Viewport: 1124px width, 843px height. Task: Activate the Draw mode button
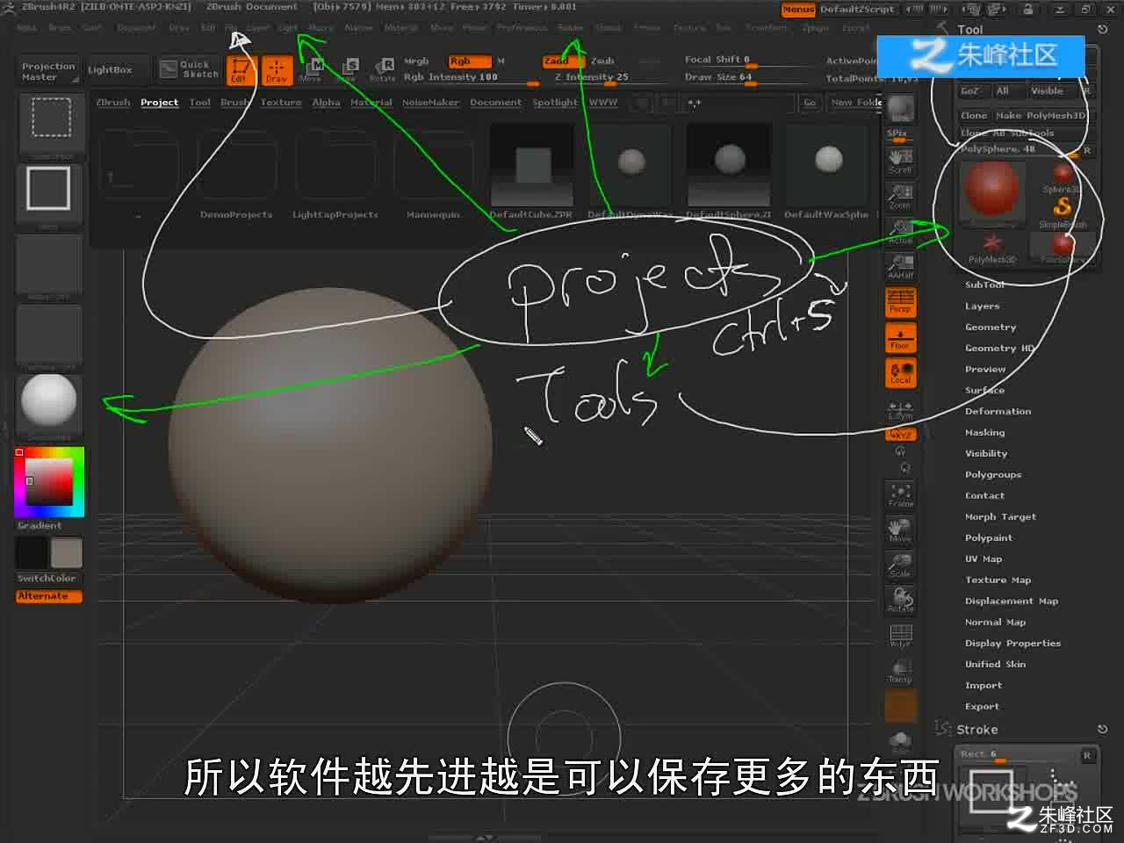[276, 69]
